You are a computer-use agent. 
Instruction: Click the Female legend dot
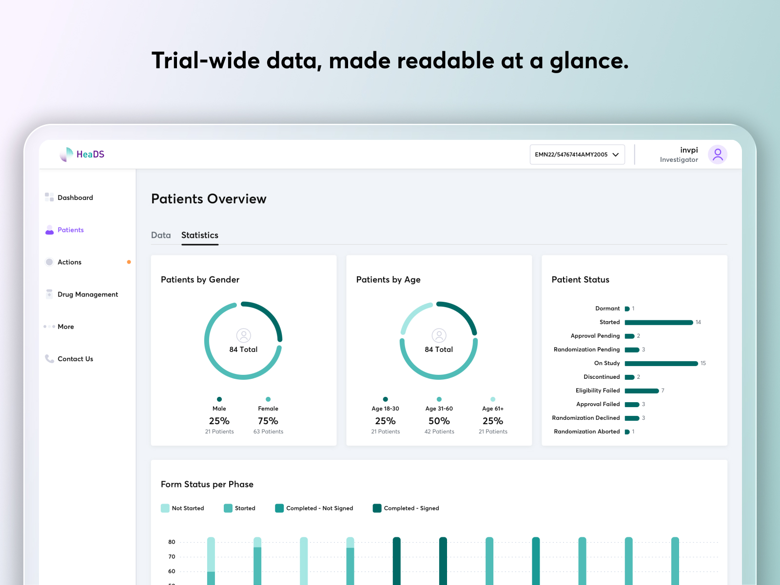point(268,399)
